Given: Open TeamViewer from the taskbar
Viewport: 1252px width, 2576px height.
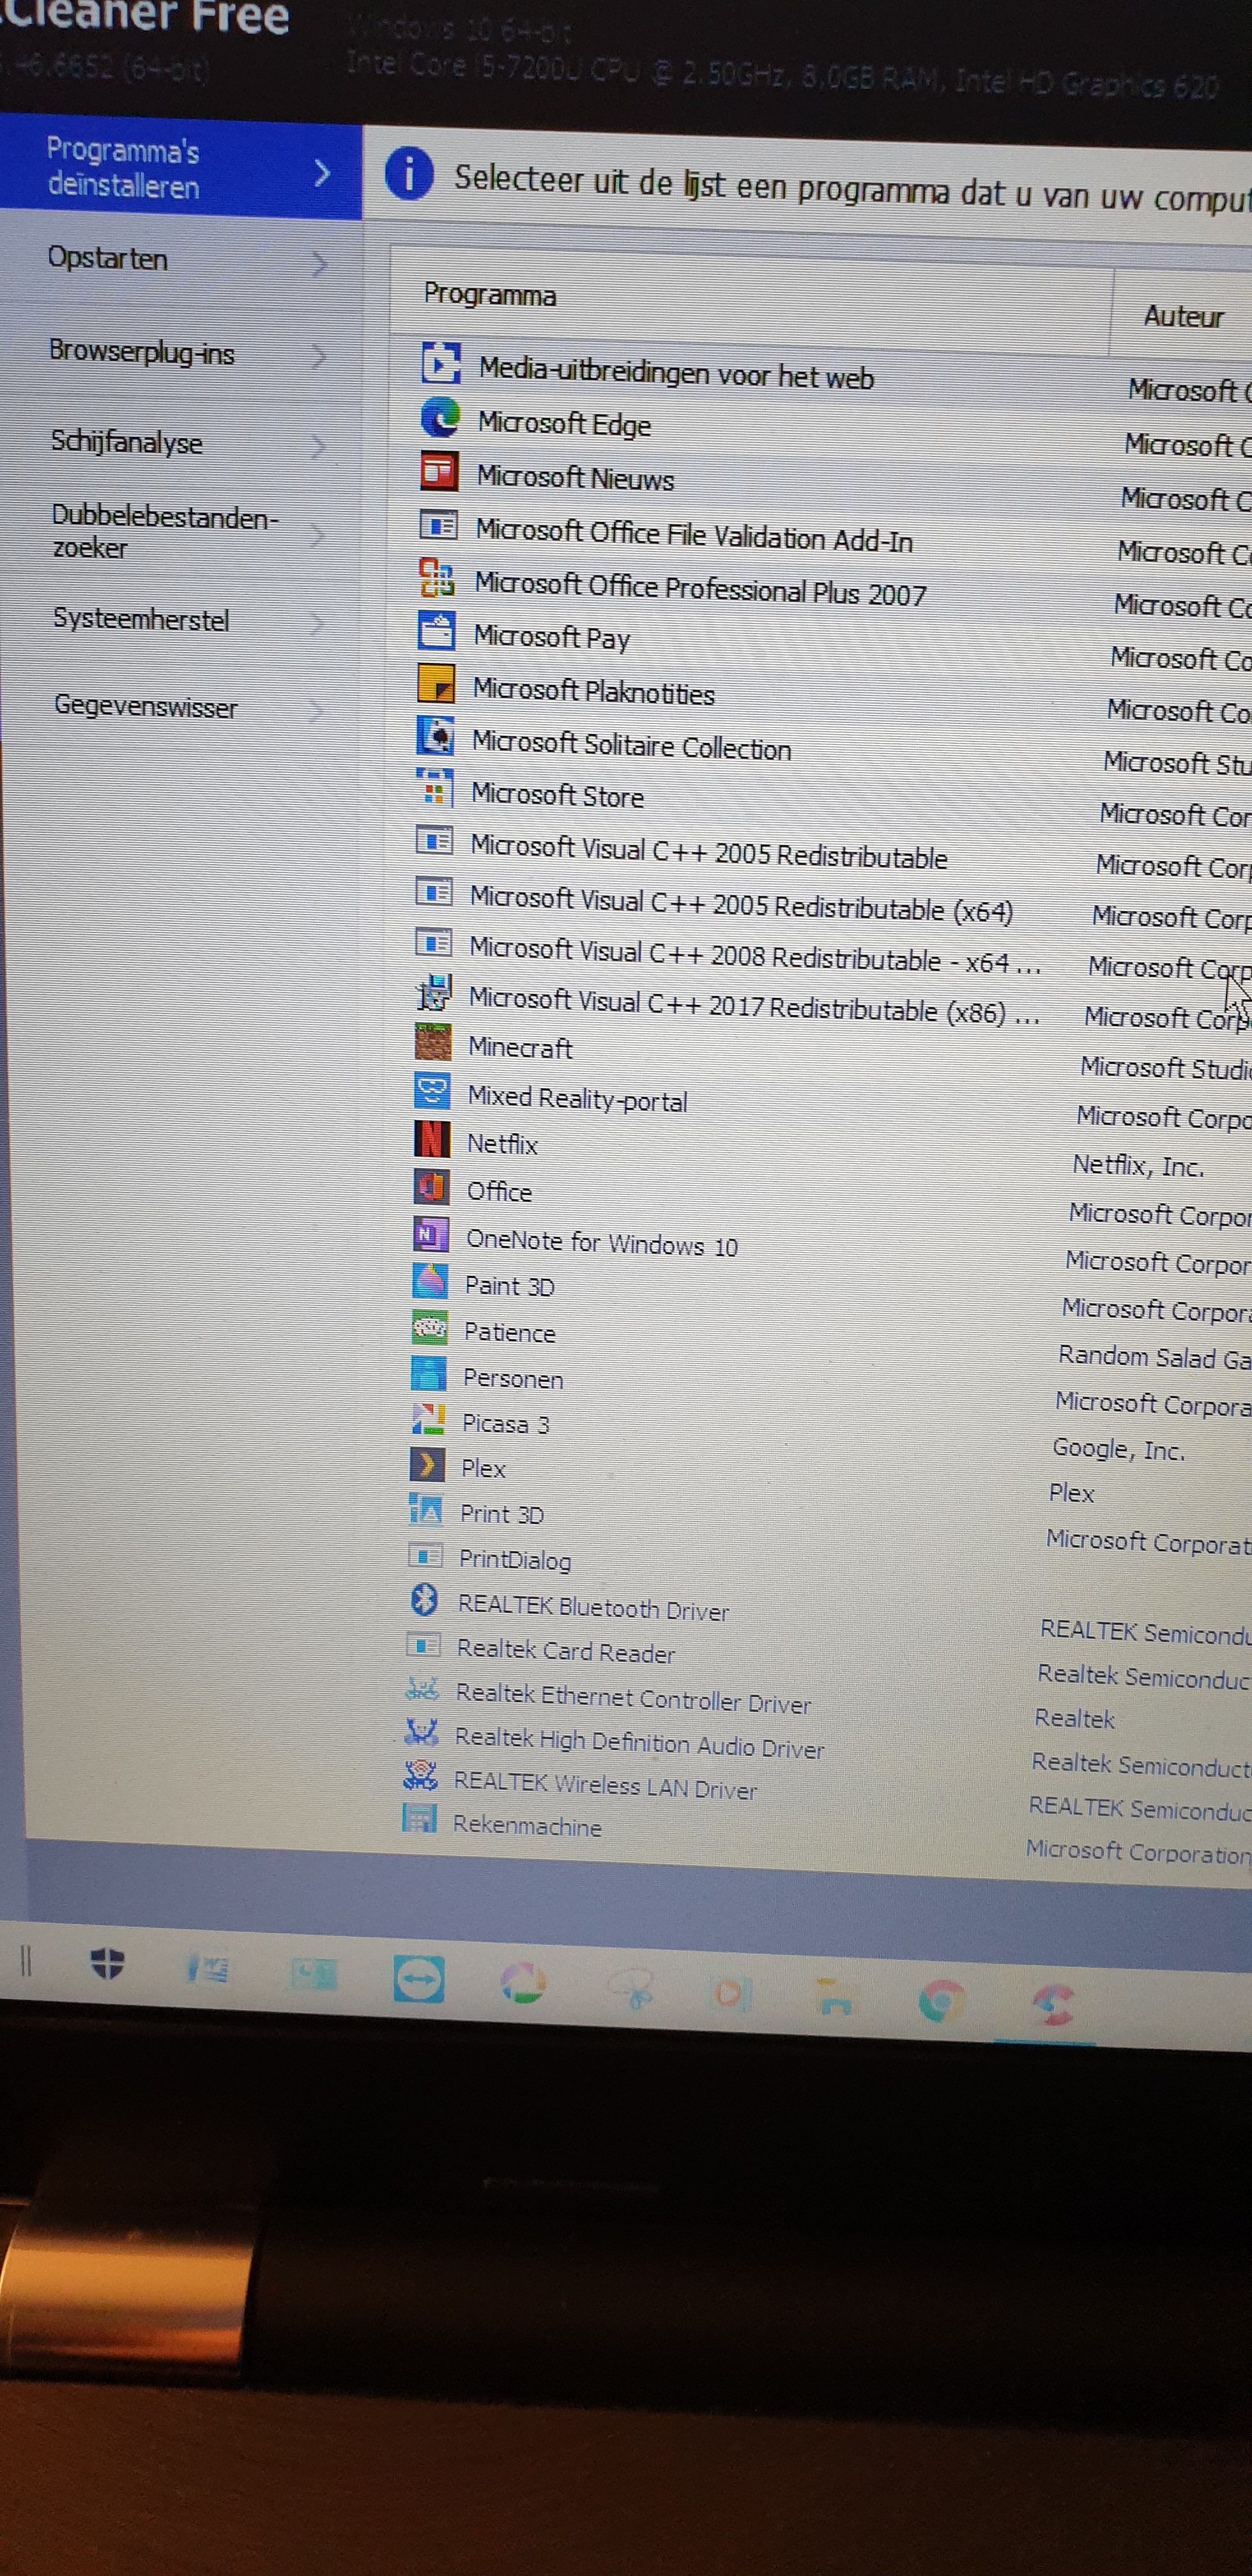Looking at the screenshot, I should (418, 1978).
